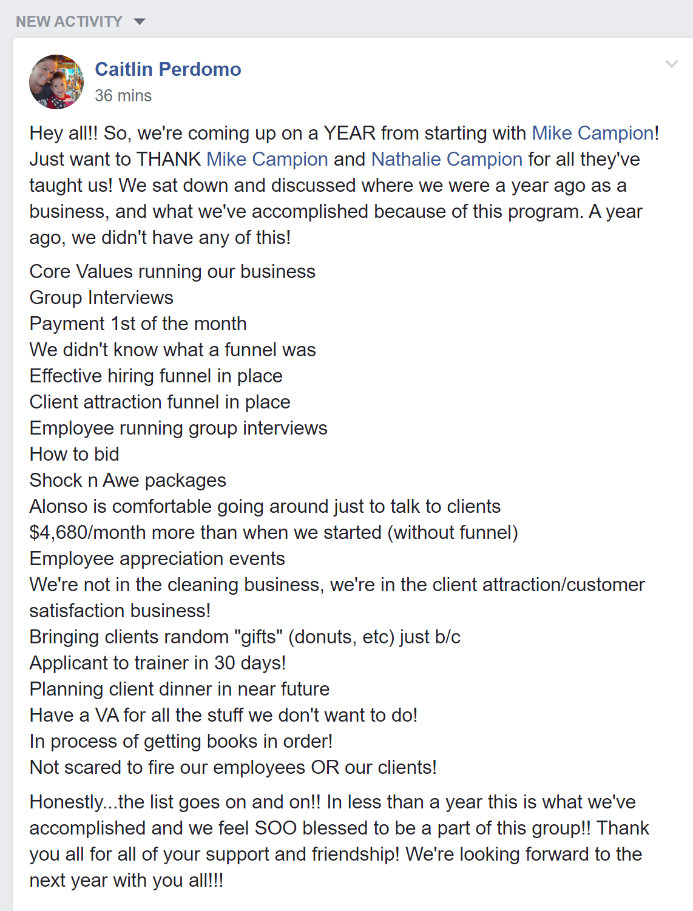Click the 'Not scared to fire our employees' line

coord(233,767)
